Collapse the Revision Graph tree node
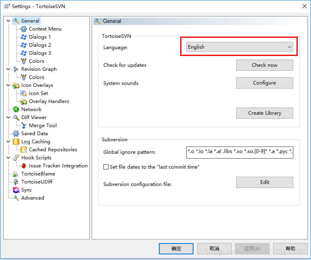Viewport: 311px width, 260px height. click(8, 69)
